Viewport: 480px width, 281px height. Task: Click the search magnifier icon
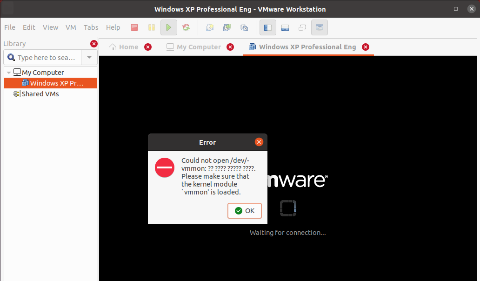click(11, 58)
